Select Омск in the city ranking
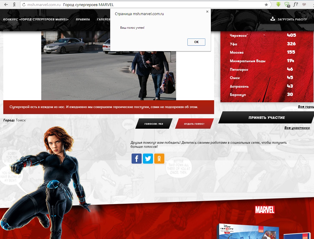The width and height of the screenshot is (314, 239). click(235, 78)
